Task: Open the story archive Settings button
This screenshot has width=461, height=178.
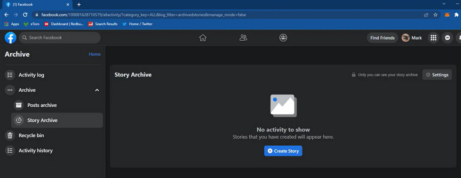Action: click(437, 74)
